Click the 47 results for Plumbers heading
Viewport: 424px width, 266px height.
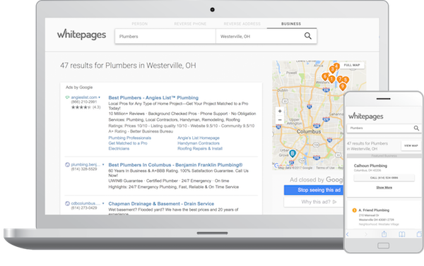(x=128, y=66)
